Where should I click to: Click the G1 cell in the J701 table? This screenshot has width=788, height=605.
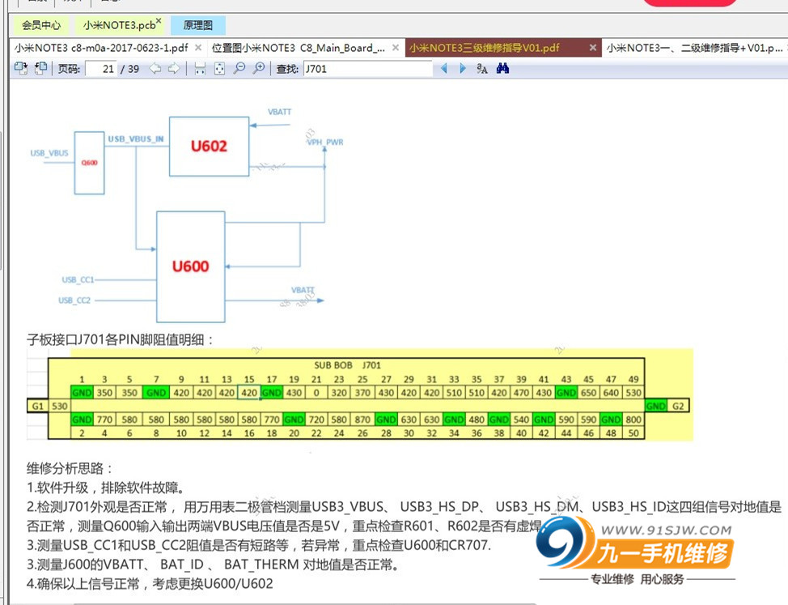click(38, 406)
